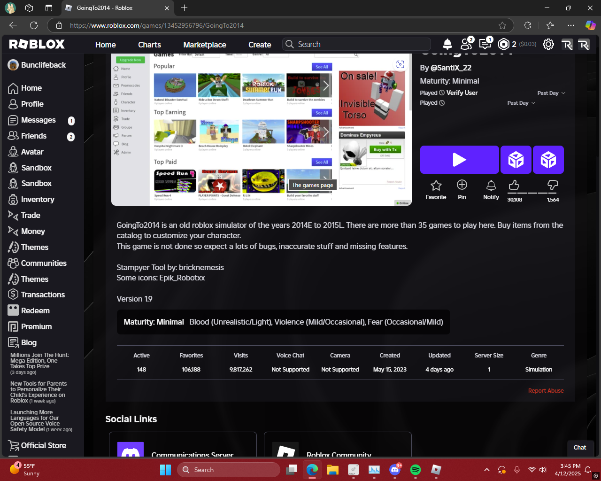Open the Edge Settings and more menu

coord(570,25)
